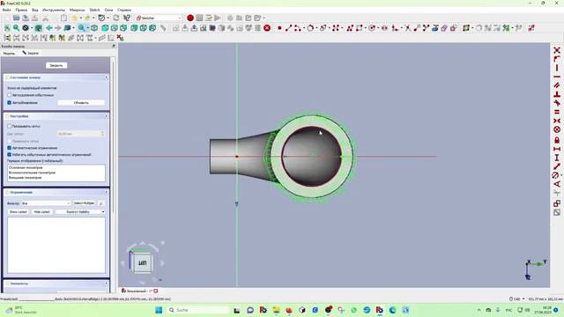
Task: Switch to the Задачи tab
Action: pos(31,53)
